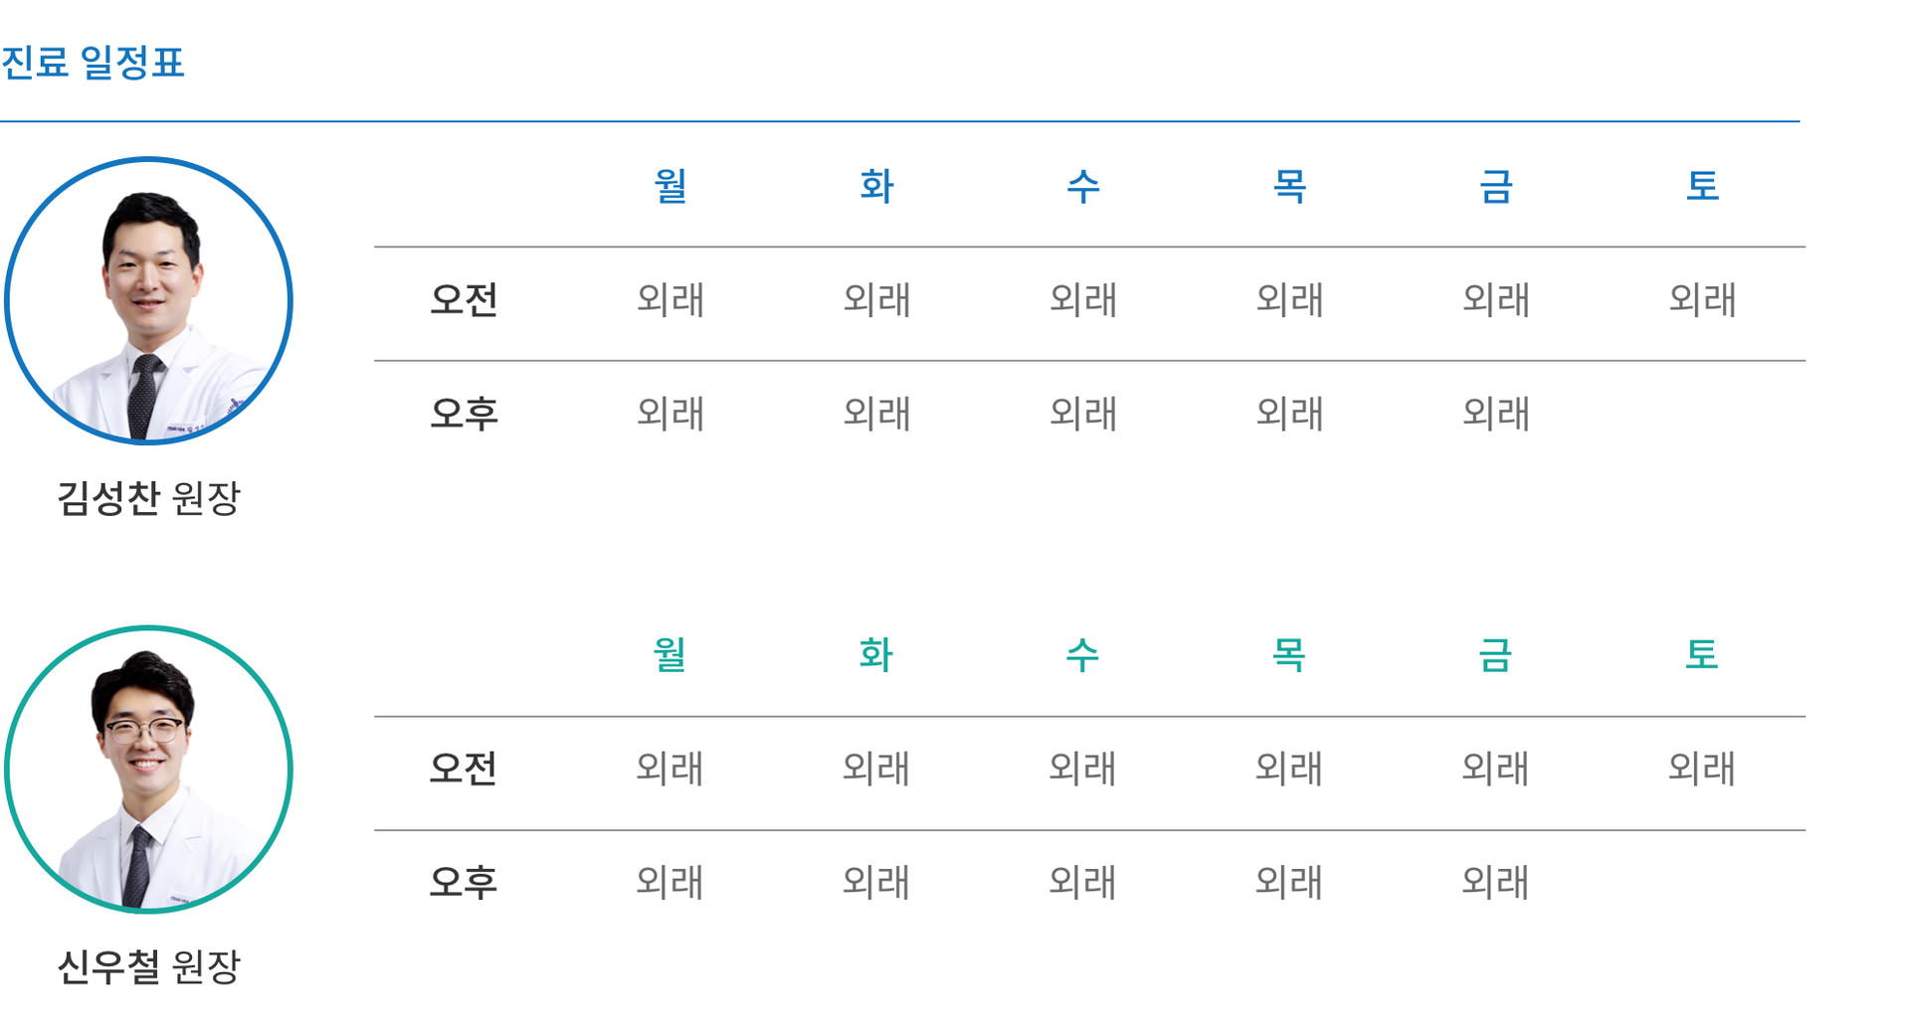Select 신우철's Tuesday morning 외래 slot
This screenshot has height=1028, width=1910.
pos(876,769)
